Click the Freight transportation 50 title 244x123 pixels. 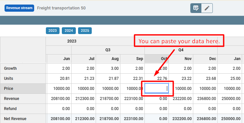[x=61, y=8]
